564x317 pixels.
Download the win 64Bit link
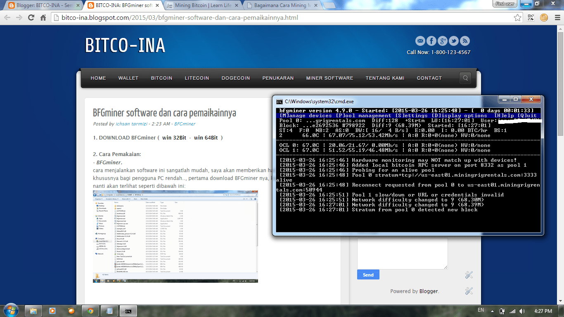tap(206, 137)
